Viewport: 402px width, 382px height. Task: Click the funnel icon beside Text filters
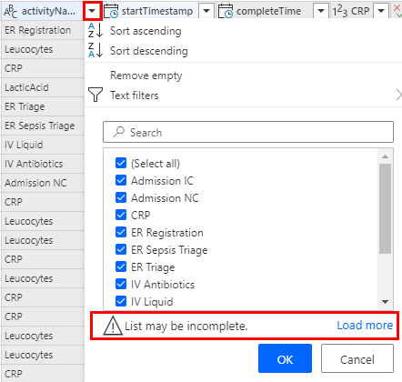coord(95,95)
